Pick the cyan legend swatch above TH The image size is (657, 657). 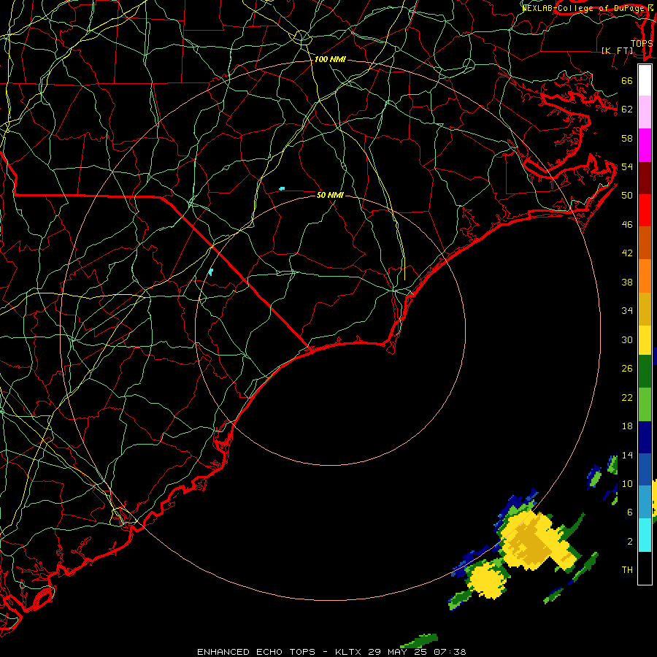(645, 535)
